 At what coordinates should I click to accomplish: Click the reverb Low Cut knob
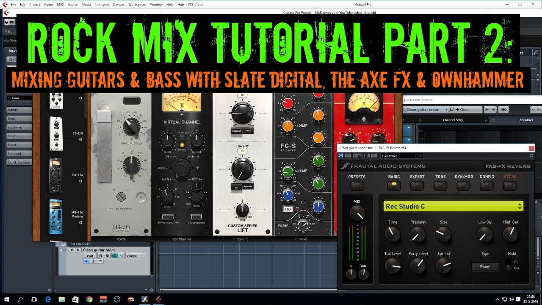(485, 234)
